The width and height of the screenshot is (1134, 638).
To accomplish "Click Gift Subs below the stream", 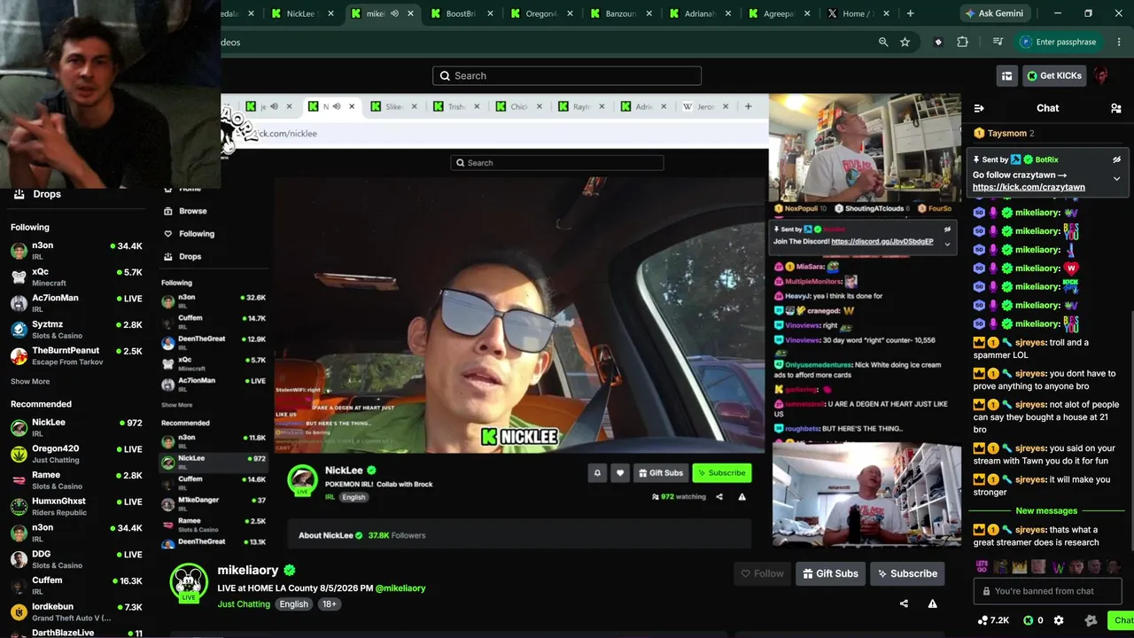I will tap(830, 573).
